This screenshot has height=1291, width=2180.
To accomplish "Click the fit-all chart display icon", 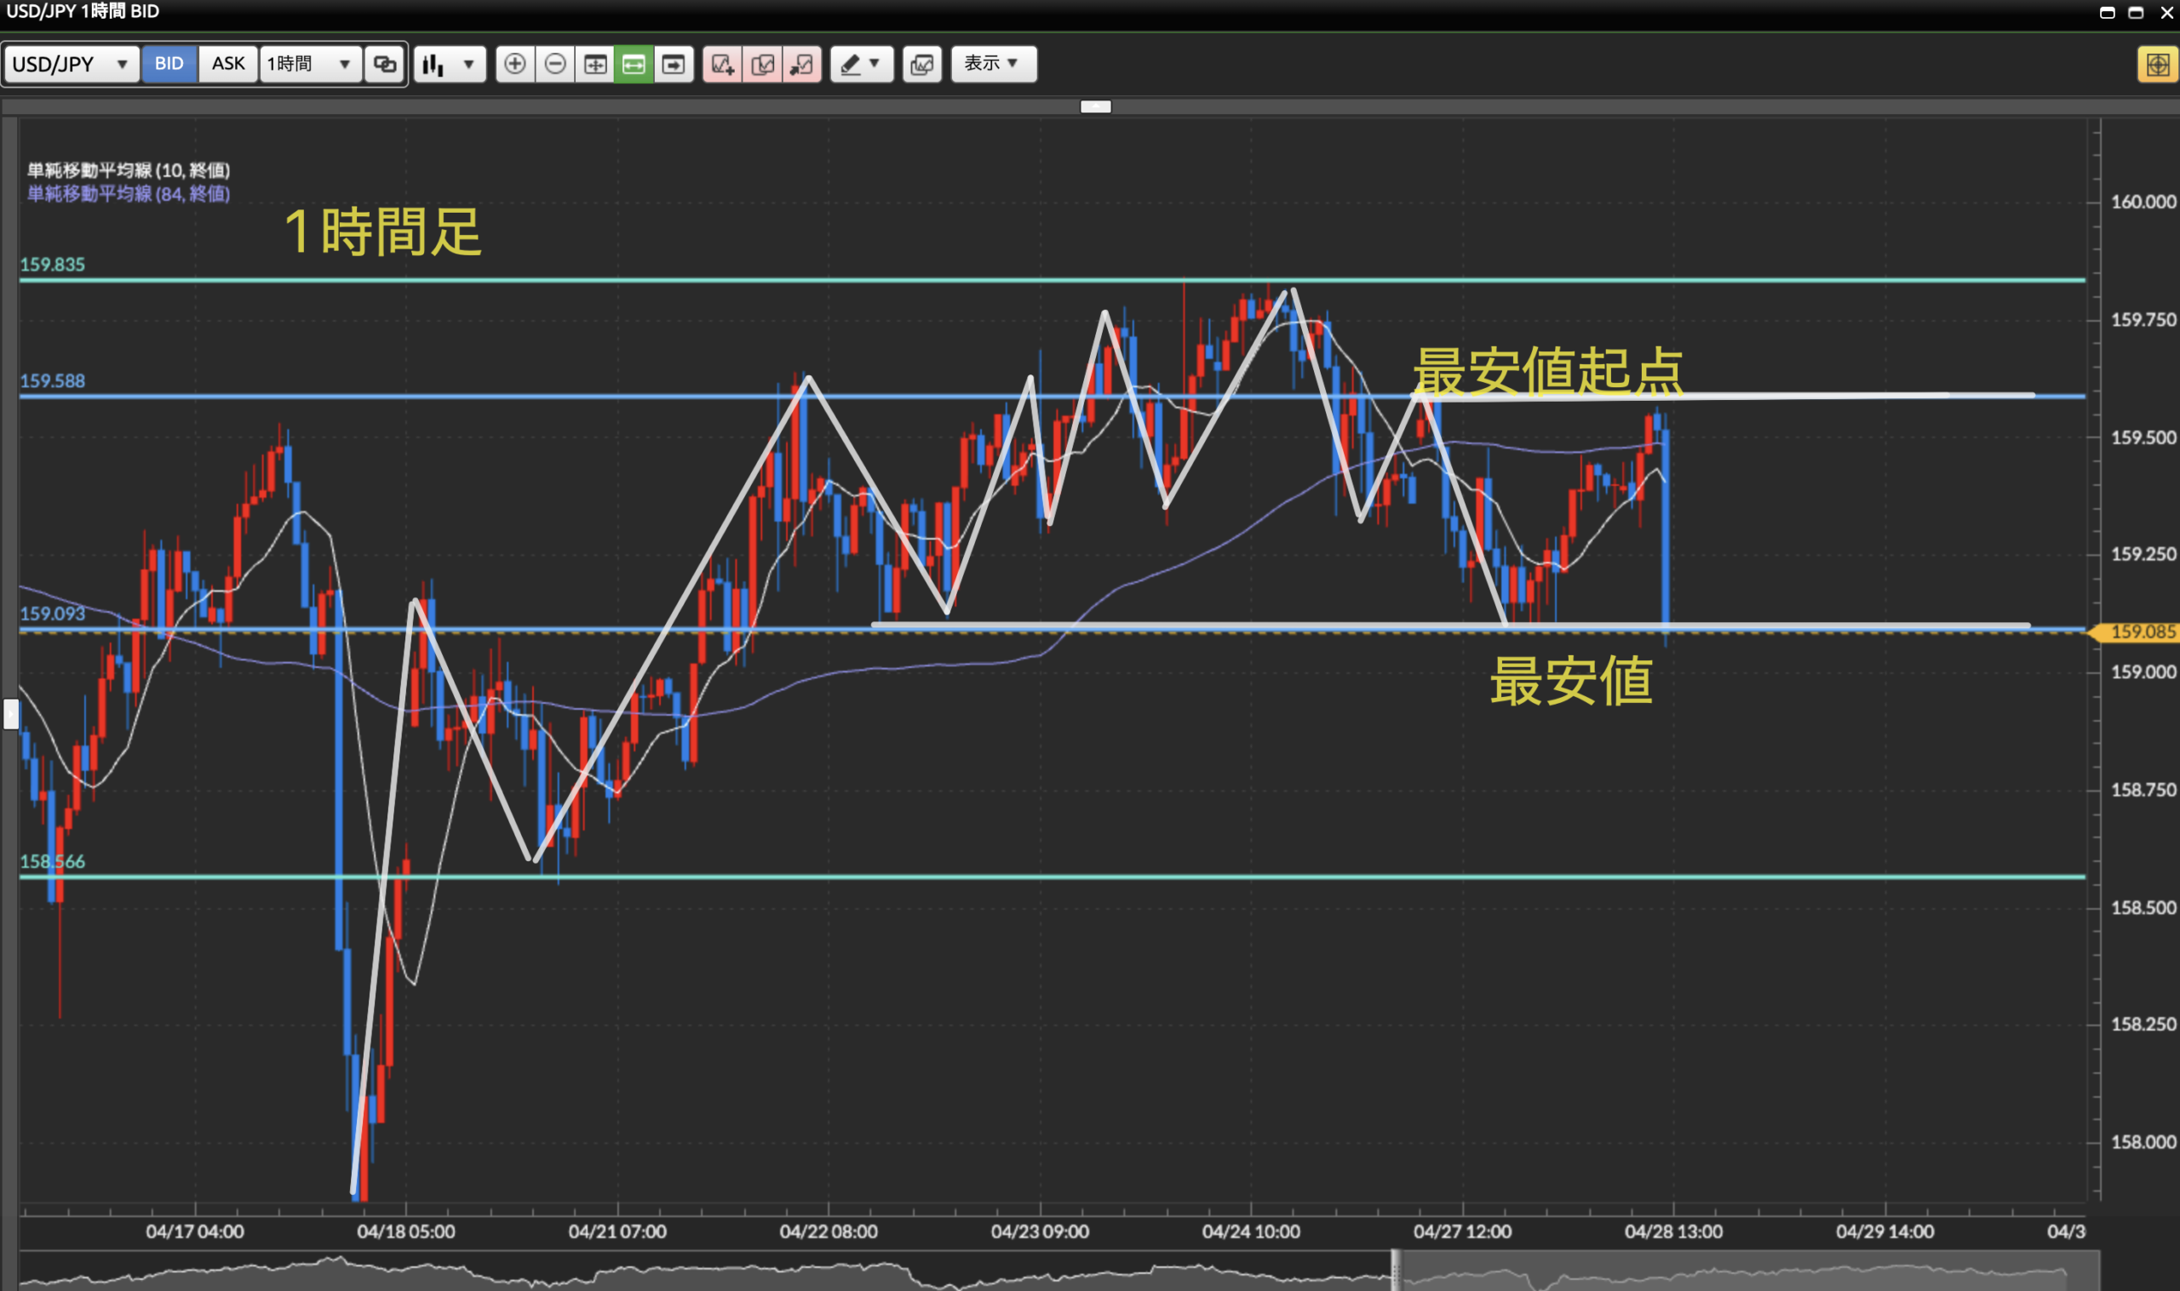I will coord(594,65).
